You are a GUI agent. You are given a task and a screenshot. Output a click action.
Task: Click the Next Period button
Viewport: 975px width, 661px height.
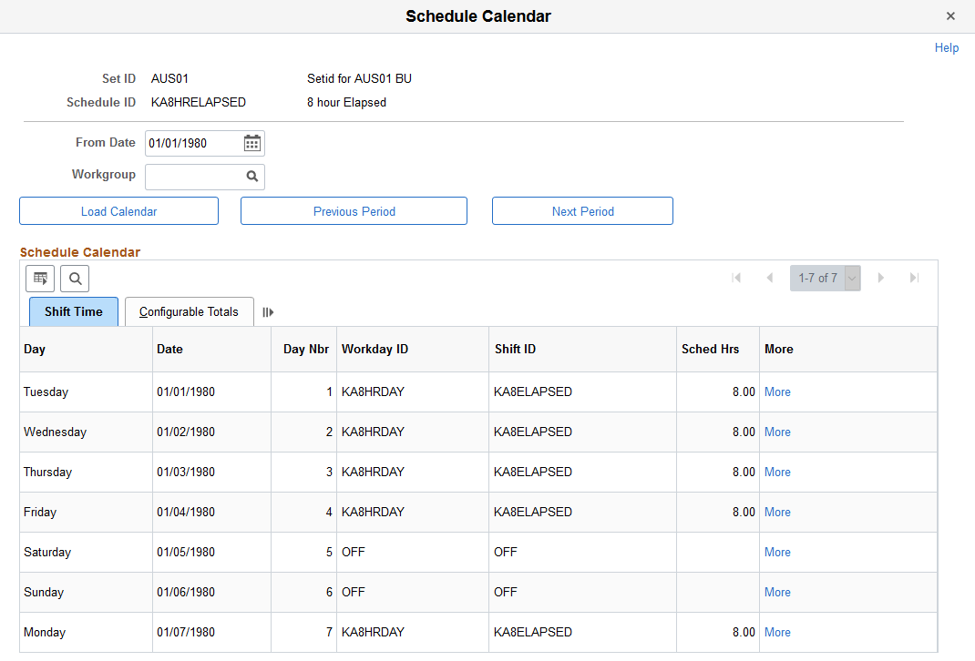coord(582,211)
